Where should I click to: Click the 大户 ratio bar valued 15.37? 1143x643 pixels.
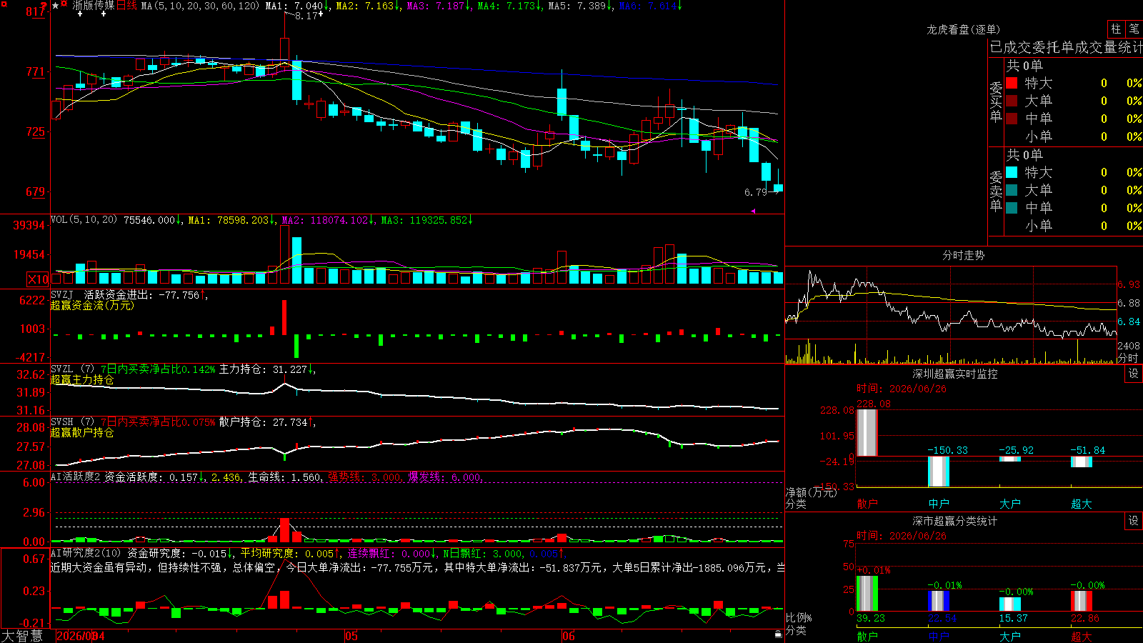1009,604
